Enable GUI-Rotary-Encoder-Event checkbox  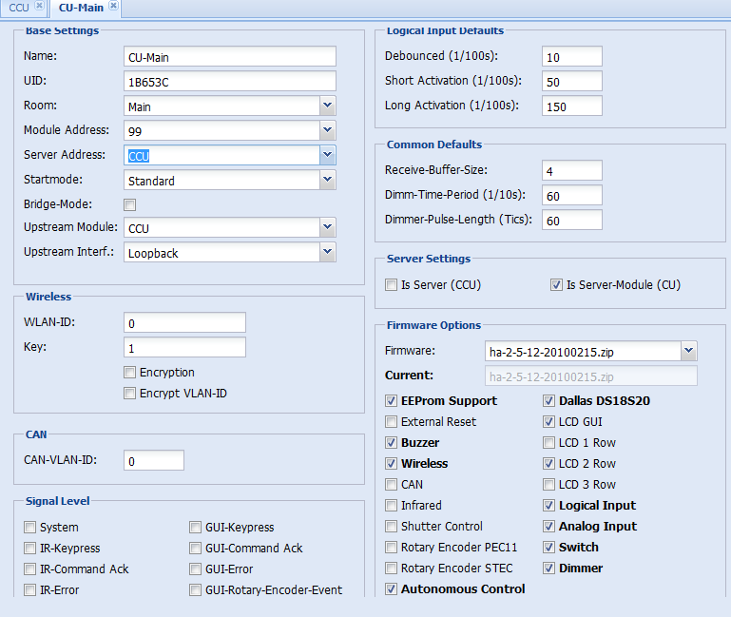[195, 590]
